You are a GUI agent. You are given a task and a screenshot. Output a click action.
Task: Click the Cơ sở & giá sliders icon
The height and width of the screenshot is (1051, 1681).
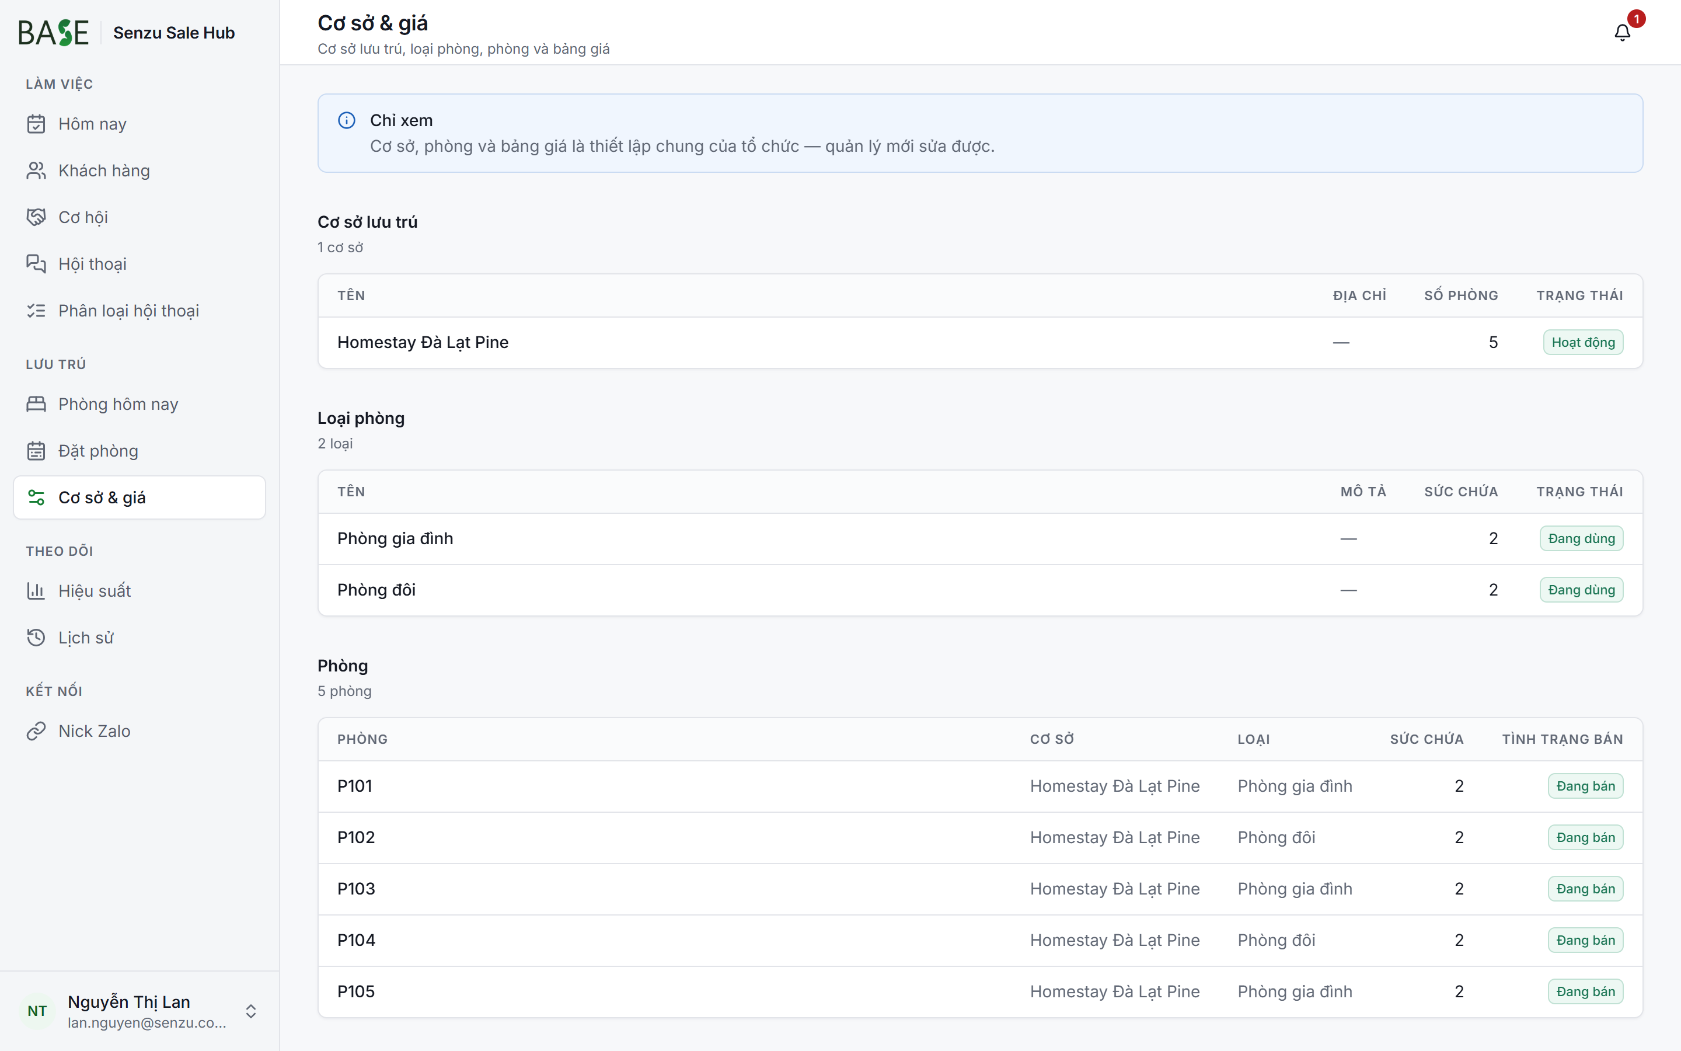(36, 497)
